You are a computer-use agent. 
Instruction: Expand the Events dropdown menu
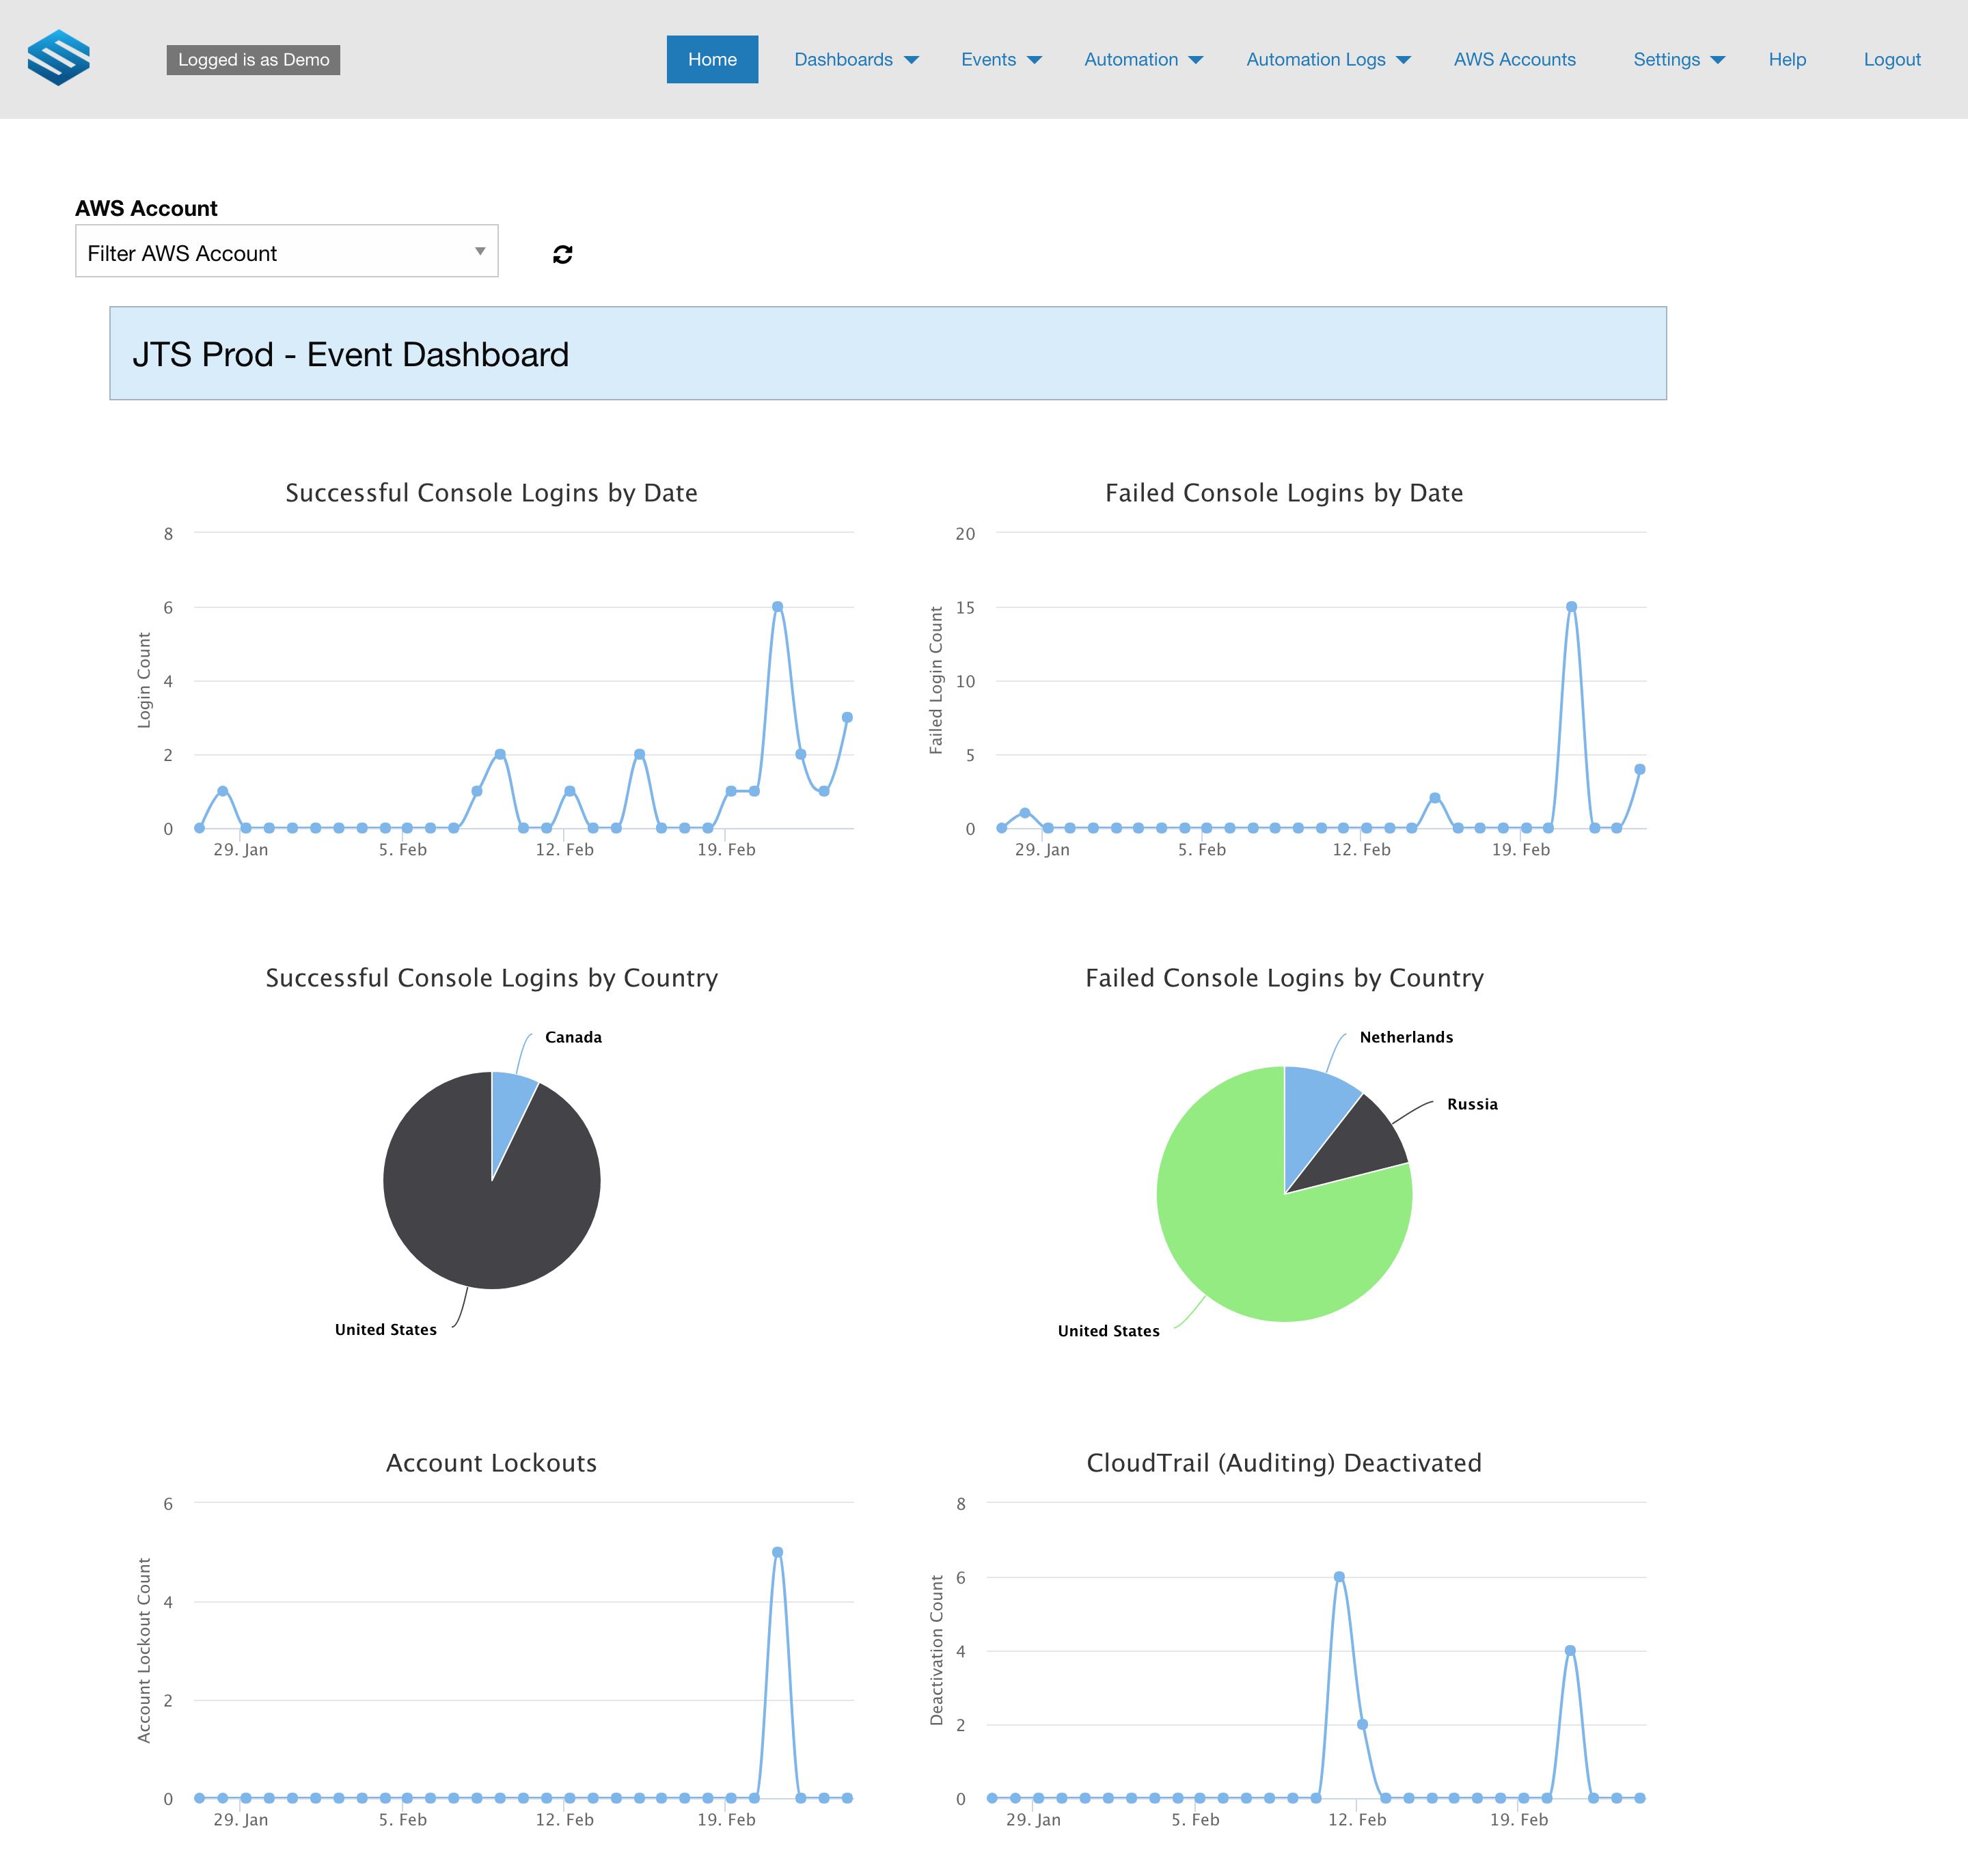[x=1001, y=60]
